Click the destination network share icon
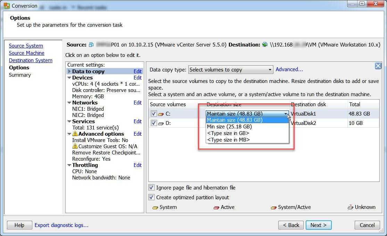The width and height of the screenshot is (387, 236). pyautogui.click(x=265, y=45)
